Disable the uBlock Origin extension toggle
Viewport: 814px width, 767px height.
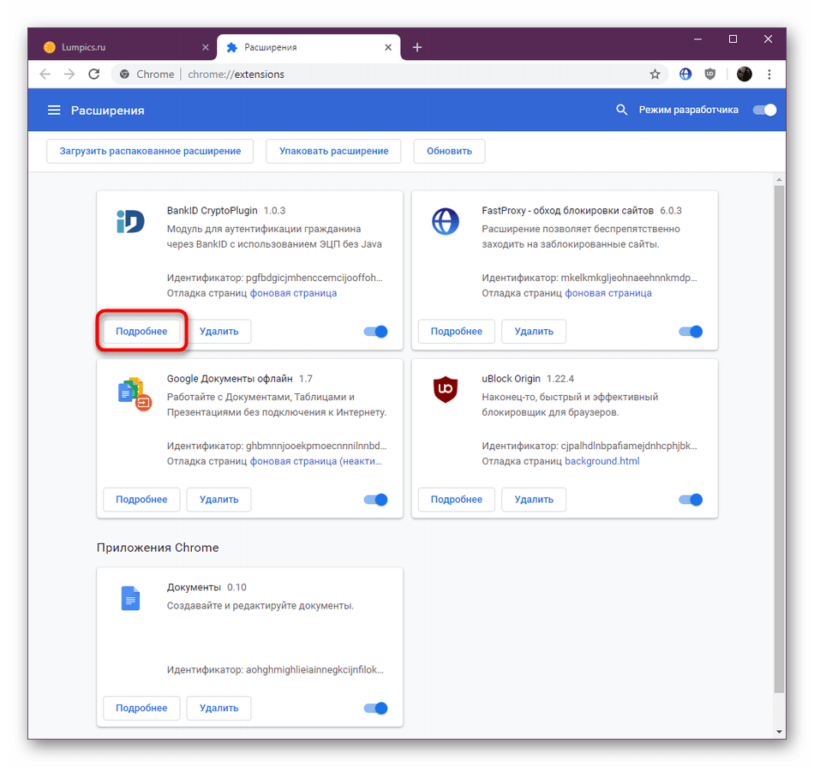pyautogui.click(x=691, y=500)
